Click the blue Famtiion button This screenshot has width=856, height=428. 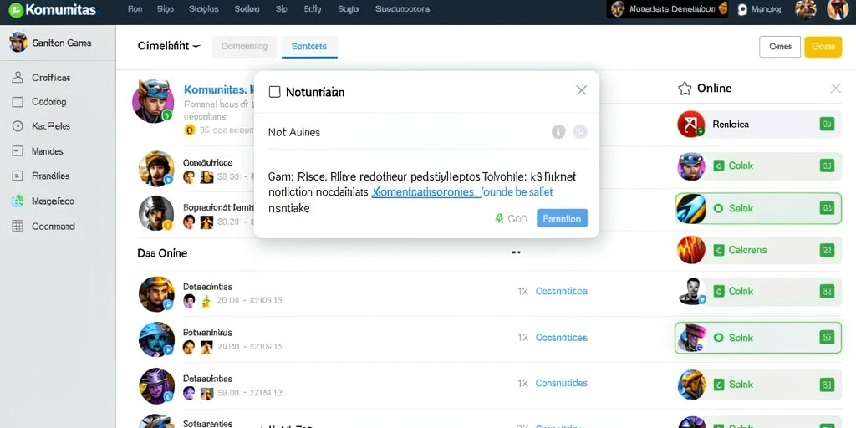(x=563, y=218)
